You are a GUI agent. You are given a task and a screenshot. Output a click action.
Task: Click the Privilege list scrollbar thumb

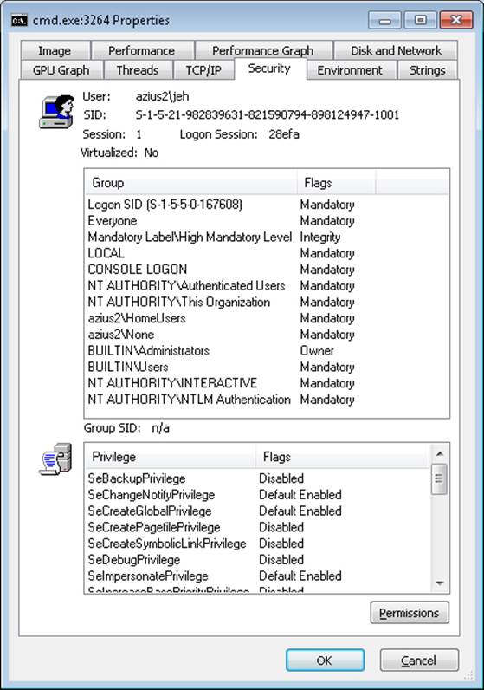439,478
